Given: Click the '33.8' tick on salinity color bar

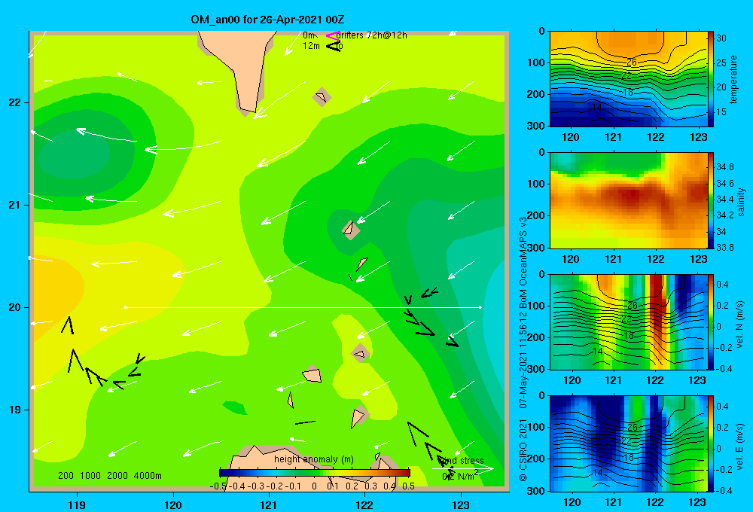Looking at the screenshot, I should [725, 248].
